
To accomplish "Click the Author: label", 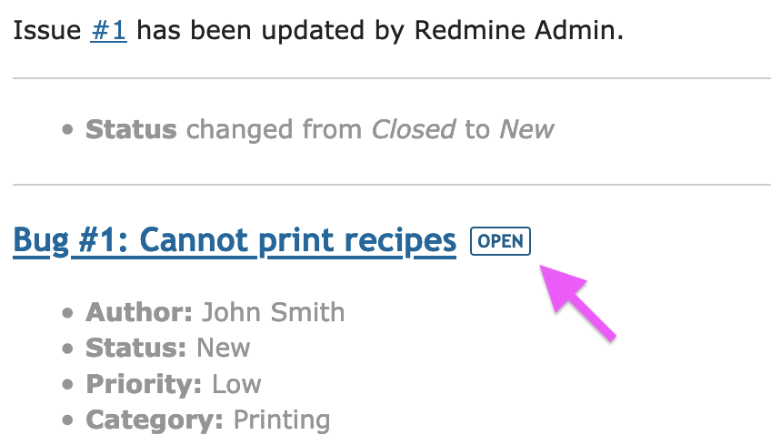I will click(x=139, y=312).
